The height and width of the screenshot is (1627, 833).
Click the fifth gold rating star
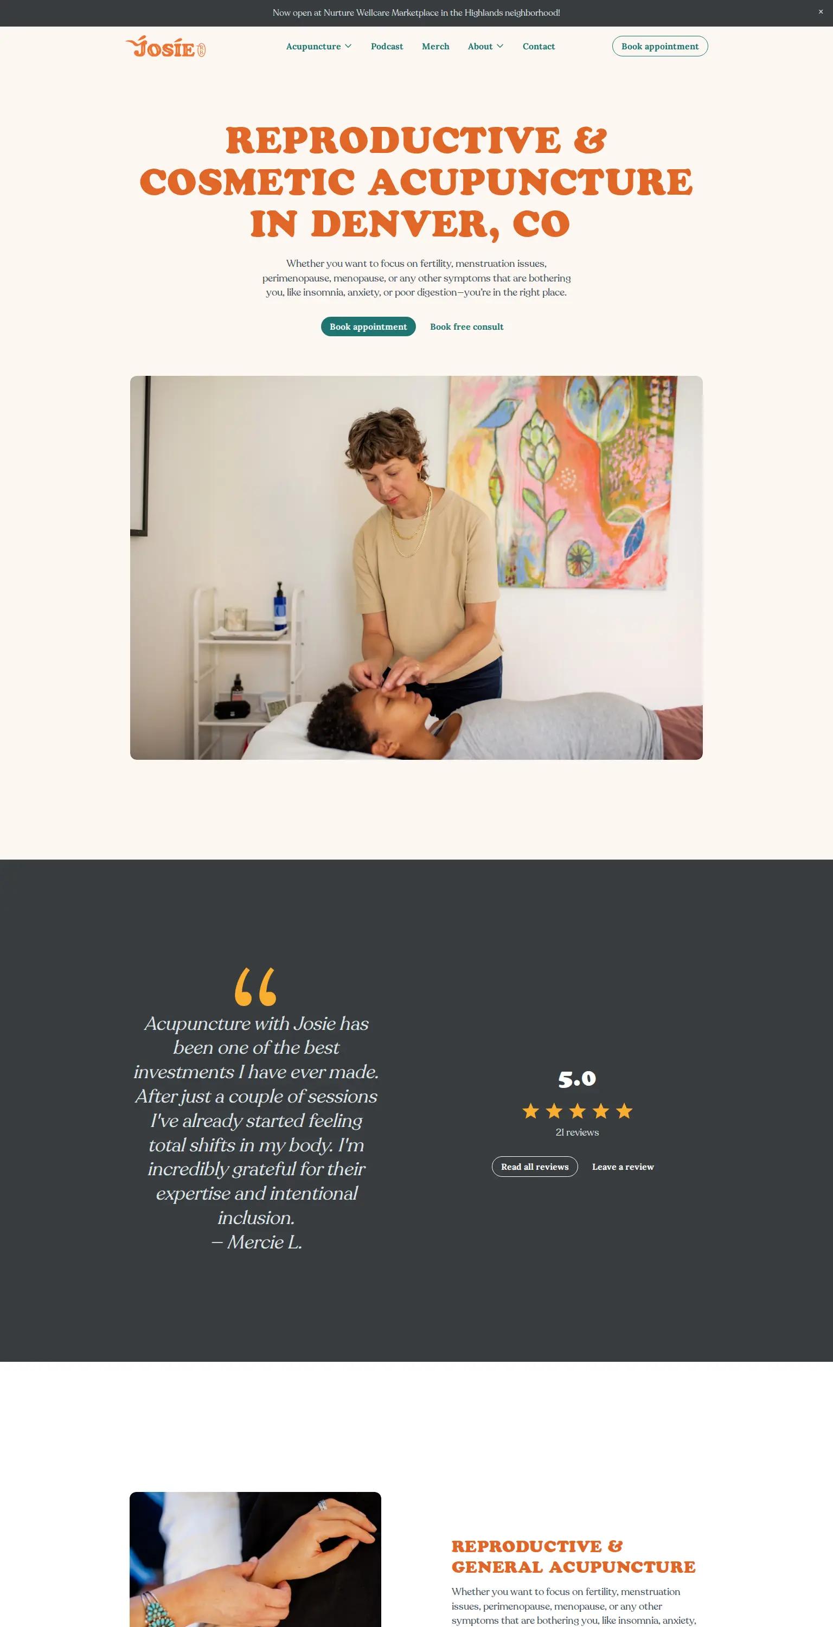tap(624, 1110)
